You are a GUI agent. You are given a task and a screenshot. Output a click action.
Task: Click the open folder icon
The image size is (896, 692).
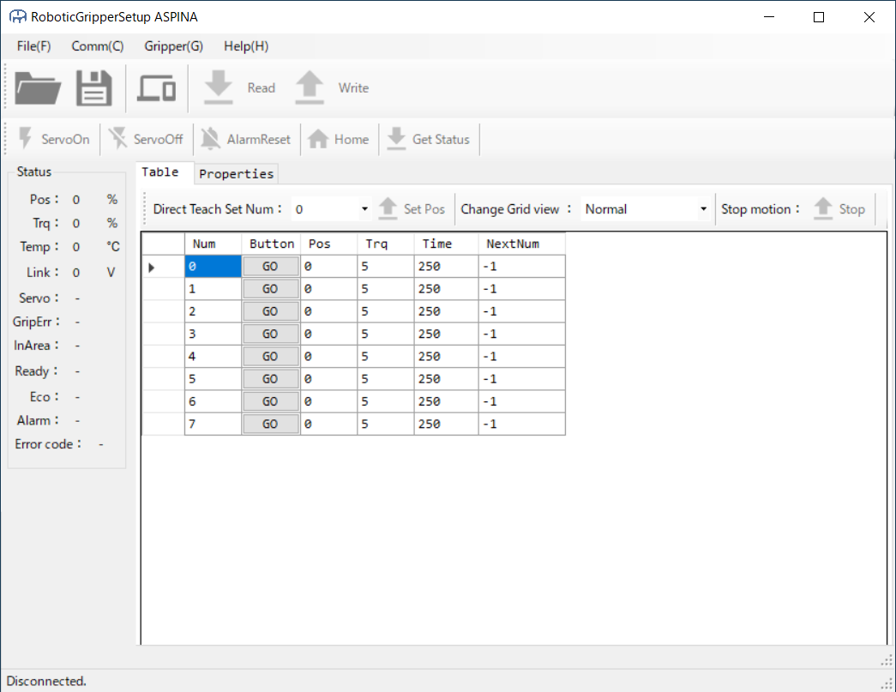pyautogui.click(x=38, y=88)
